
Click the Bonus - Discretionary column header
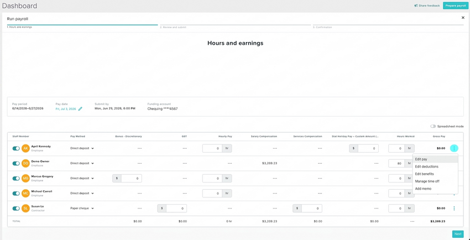click(x=129, y=137)
